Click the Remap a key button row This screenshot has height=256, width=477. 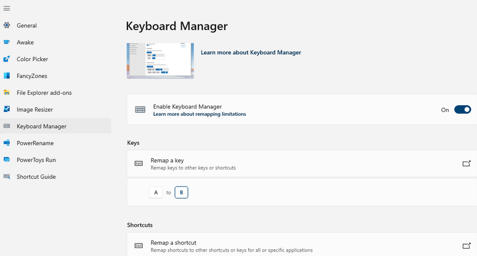point(302,163)
